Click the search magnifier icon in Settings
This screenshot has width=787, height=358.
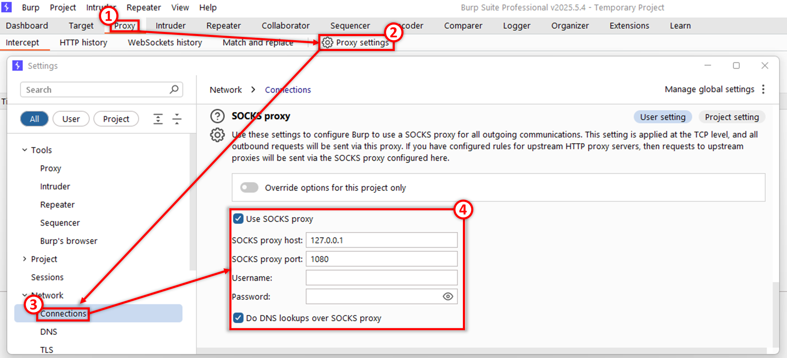pyautogui.click(x=174, y=89)
